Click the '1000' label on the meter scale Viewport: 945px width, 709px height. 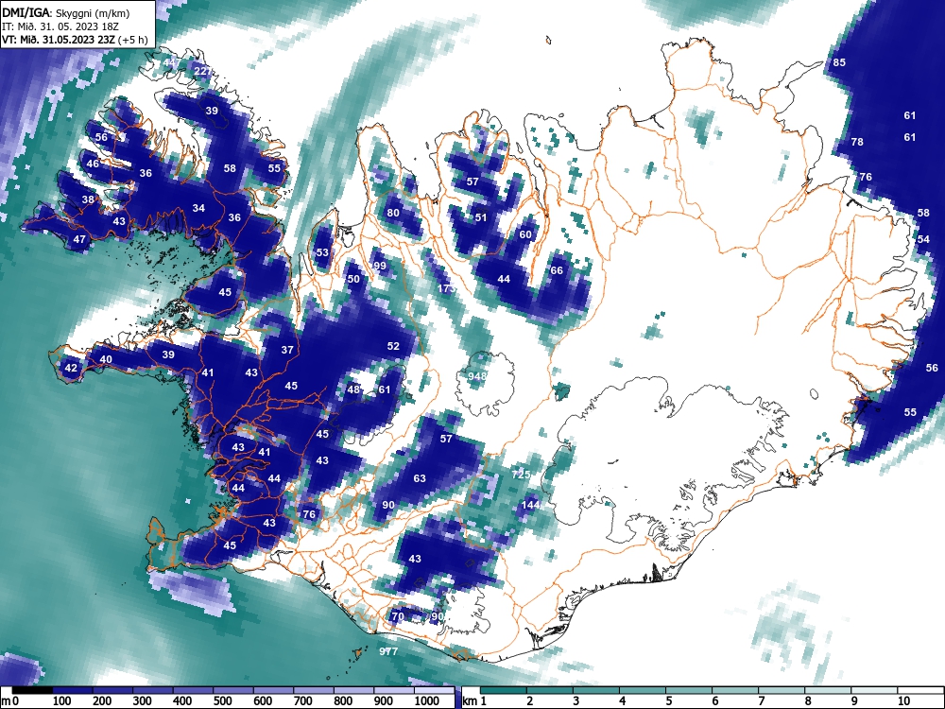[x=427, y=700]
